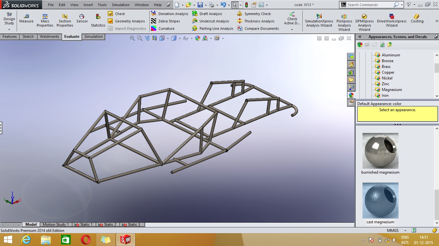This screenshot has height=246, width=439.
Task: Open the Insert menu
Action: [88, 5]
